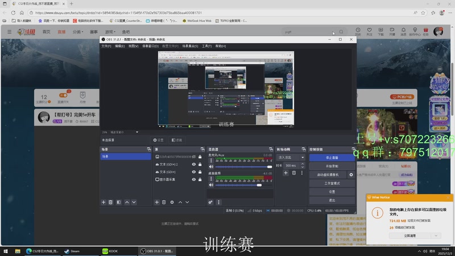Unlock the Text (GDI+) 2 source
Viewport: 455px width, 256px height.
(x=200, y=164)
